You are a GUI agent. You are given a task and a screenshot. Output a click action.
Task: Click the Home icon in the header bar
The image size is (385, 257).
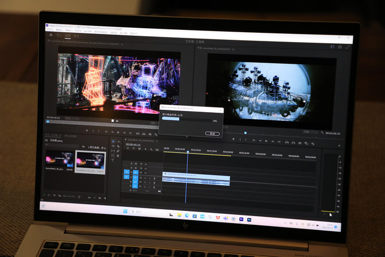click(51, 35)
